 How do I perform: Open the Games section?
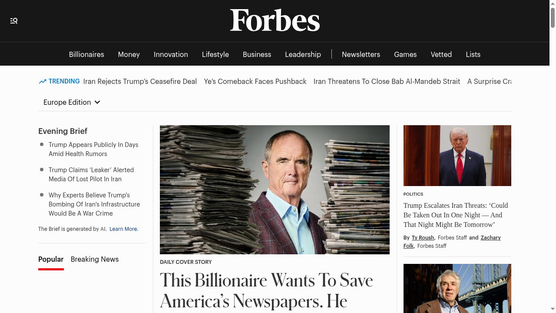pos(405,54)
